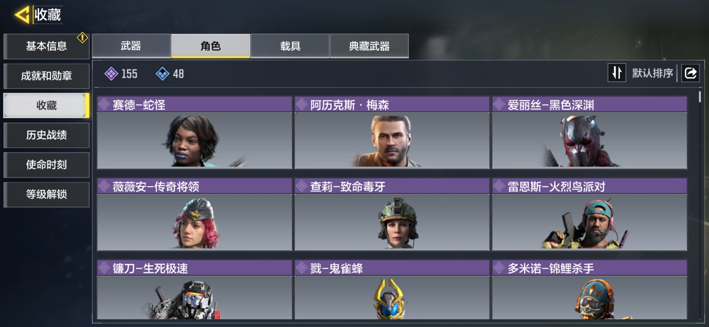Click the yellow warning badge on 基本信息
709x327 pixels.
click(82, 38)
